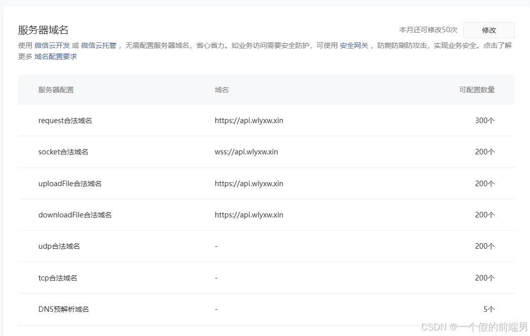The width and height of the screenshot is (530, 336).
Task: Click the 300个 quota in request row
Action: coord(485,121)
